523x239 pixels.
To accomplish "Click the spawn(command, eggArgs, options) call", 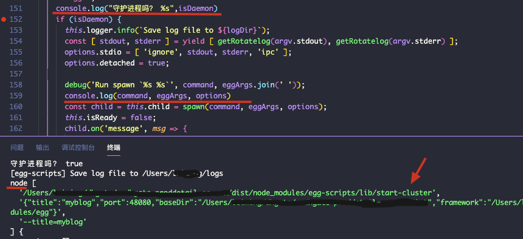I will coord(254,107).
